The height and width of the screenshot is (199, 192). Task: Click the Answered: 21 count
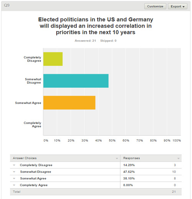[85, 41]
